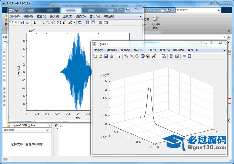Open brush color dropdown in Figure 1 toolbar
Image resolution: width=234 pixels, height=164 pixels.
(x=74, y=23)
